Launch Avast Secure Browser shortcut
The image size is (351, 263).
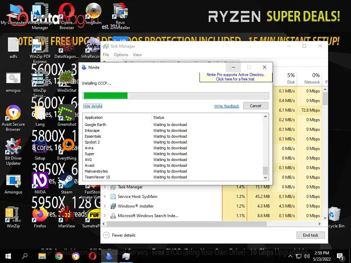click(13, 118)
